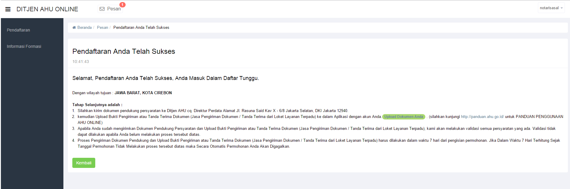Select the 'Pendaftaran Anda Telah Sukses' heading
The image size is (570, 189).
[124, 51]
